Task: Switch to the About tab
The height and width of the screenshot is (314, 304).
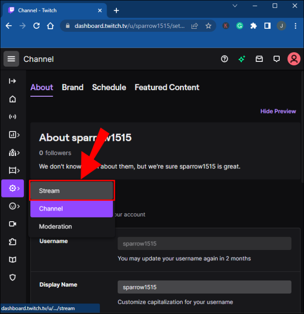Action: pyautogui.click(x=41, y=87)
